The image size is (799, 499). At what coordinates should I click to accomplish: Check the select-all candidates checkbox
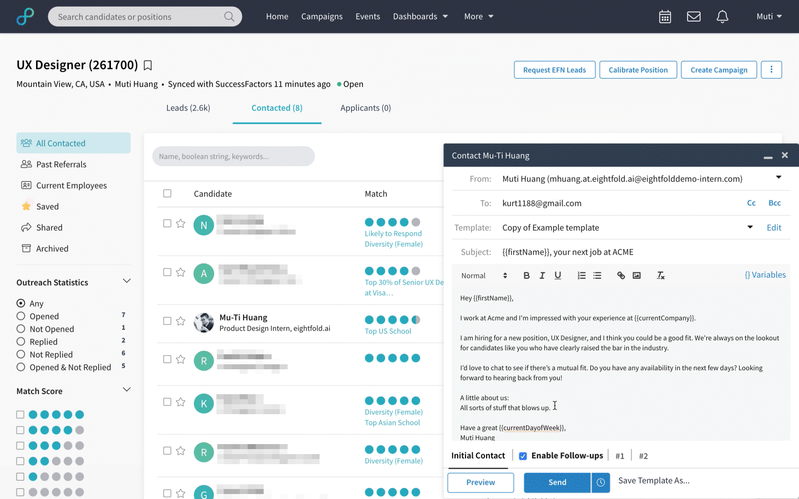pos(167,194)
